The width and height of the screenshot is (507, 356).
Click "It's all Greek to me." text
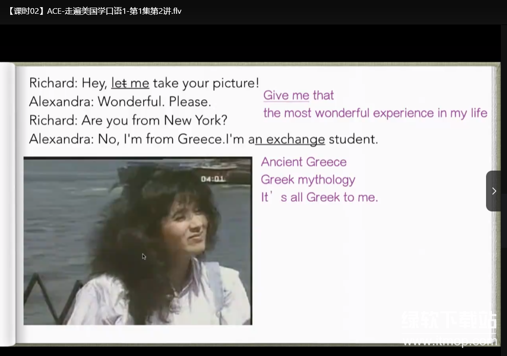(319, 197)
